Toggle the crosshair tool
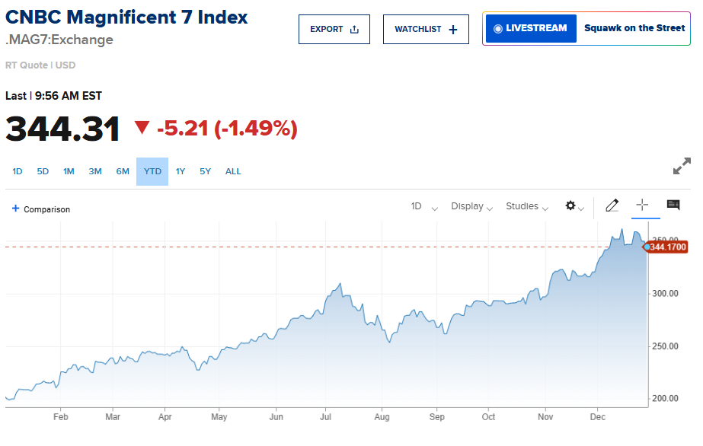The height and width of the screenshot is (446, 703). pos(642,205)
